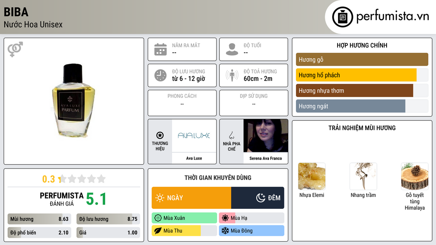Click the Đêm nighttime segment
436x245 pixels.
click(x=258, y=198)
